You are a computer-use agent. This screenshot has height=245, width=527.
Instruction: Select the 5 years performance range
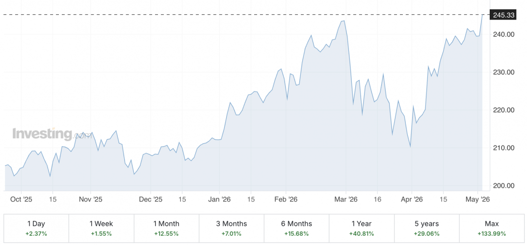[427, 228]
